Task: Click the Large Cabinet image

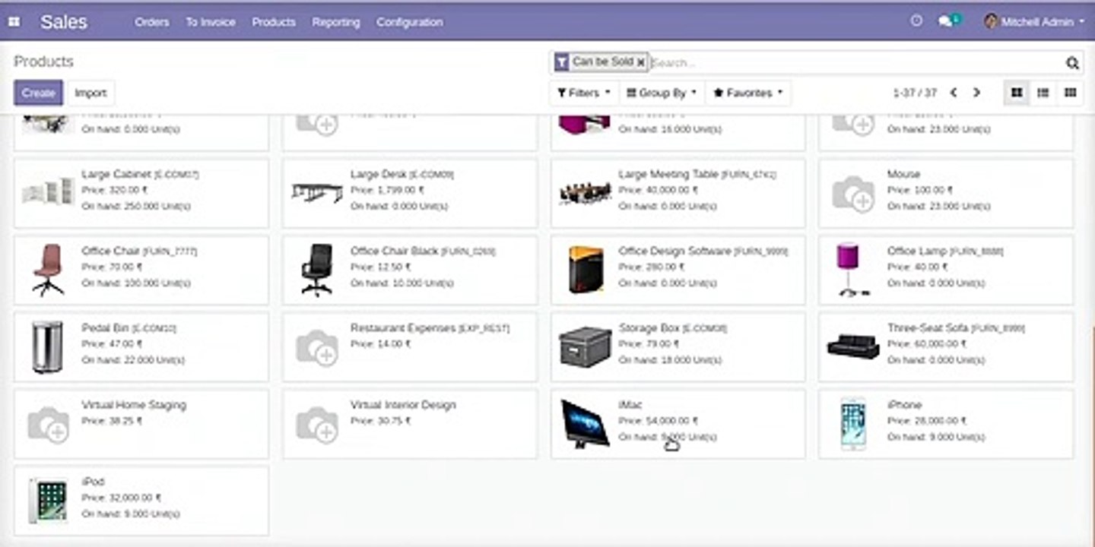Action: [x=48, y=191]
